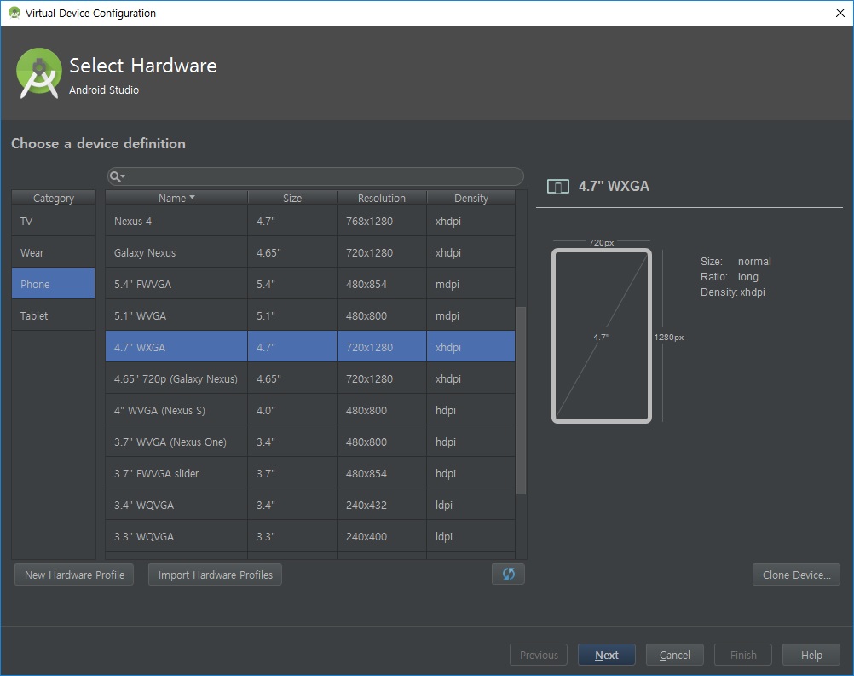
Task: Click the Android Studio logo in header
Action: pos(39,73)
